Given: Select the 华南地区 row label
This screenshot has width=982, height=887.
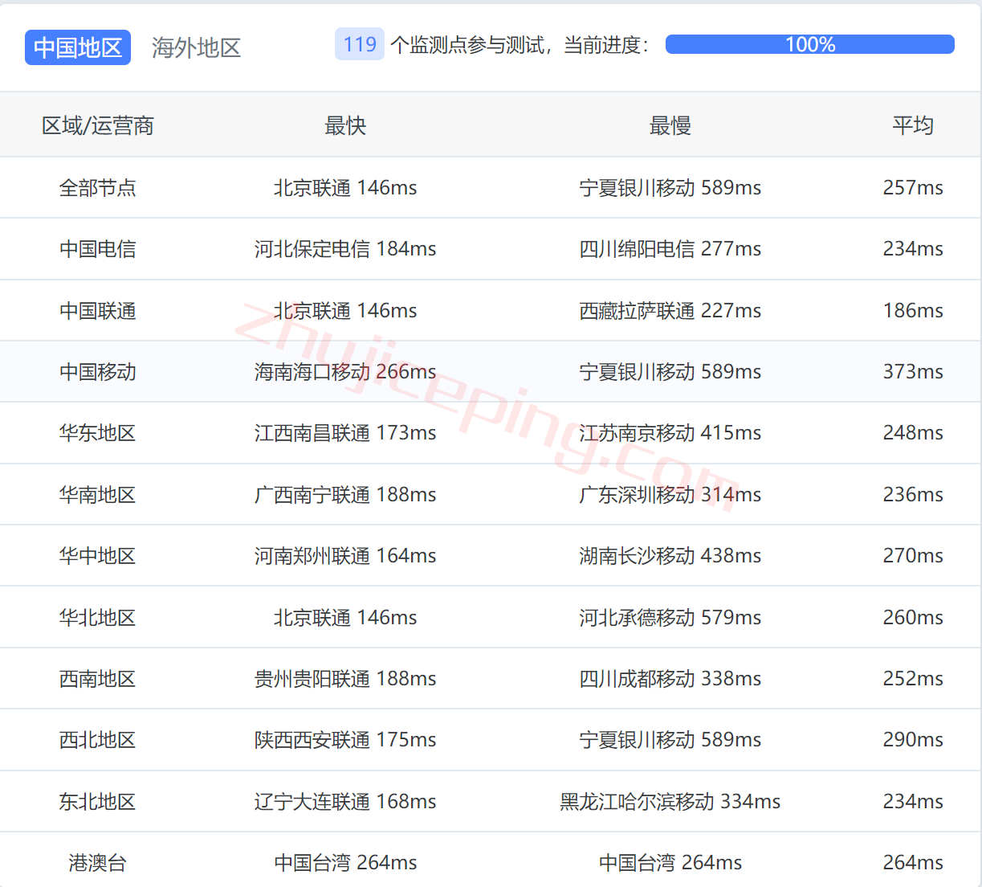Looking at the screenshot, I should tap(98, 494).
